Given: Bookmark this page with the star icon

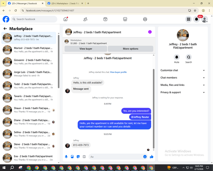Looking at the screenshot, I should pyautogui.click(x=195, y=11).
